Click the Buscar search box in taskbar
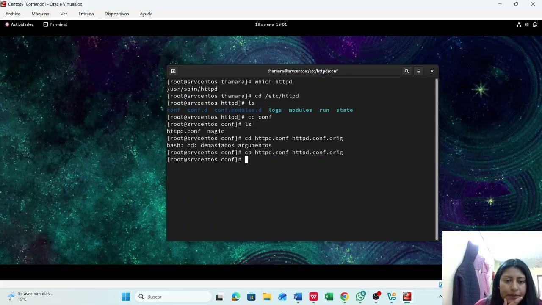The width and height of the screenshot is (542, 305). pyautogui.click(x=174, y=297)
